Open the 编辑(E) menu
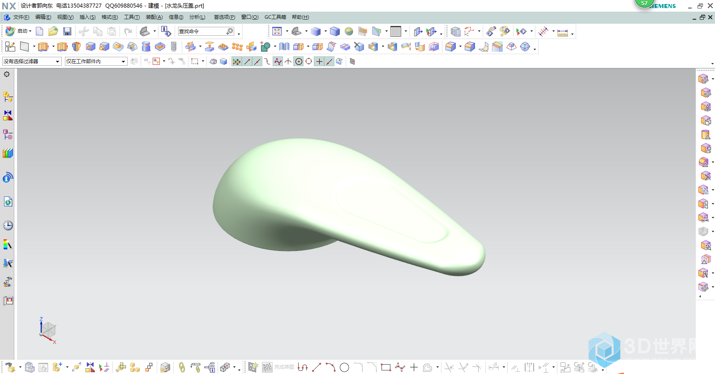Viewport: 715px width, 374px height. (43, 17)
